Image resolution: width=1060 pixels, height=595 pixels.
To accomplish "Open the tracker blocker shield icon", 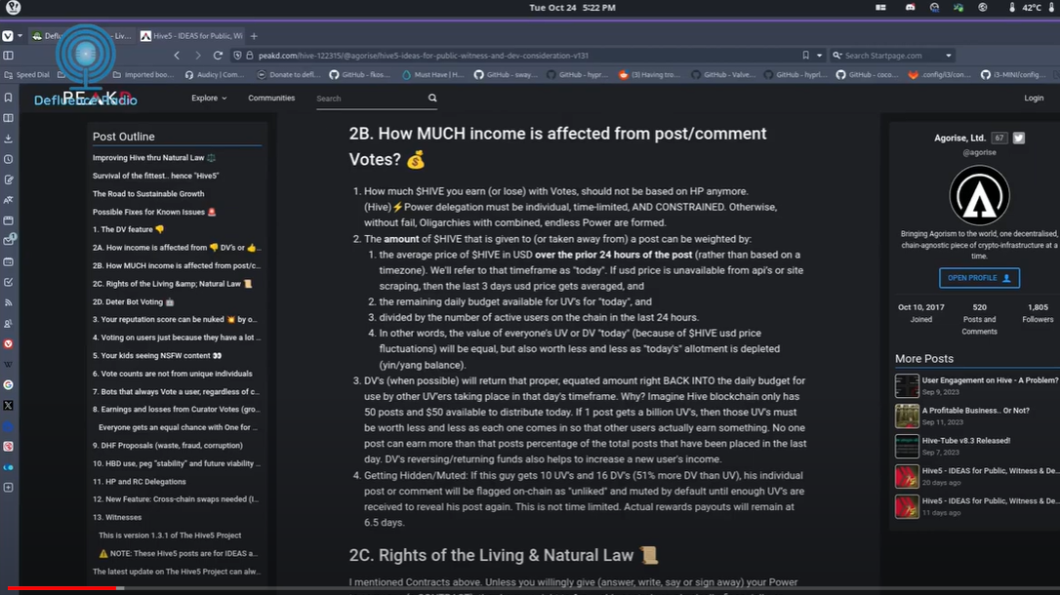I will [x=237, y=56].
